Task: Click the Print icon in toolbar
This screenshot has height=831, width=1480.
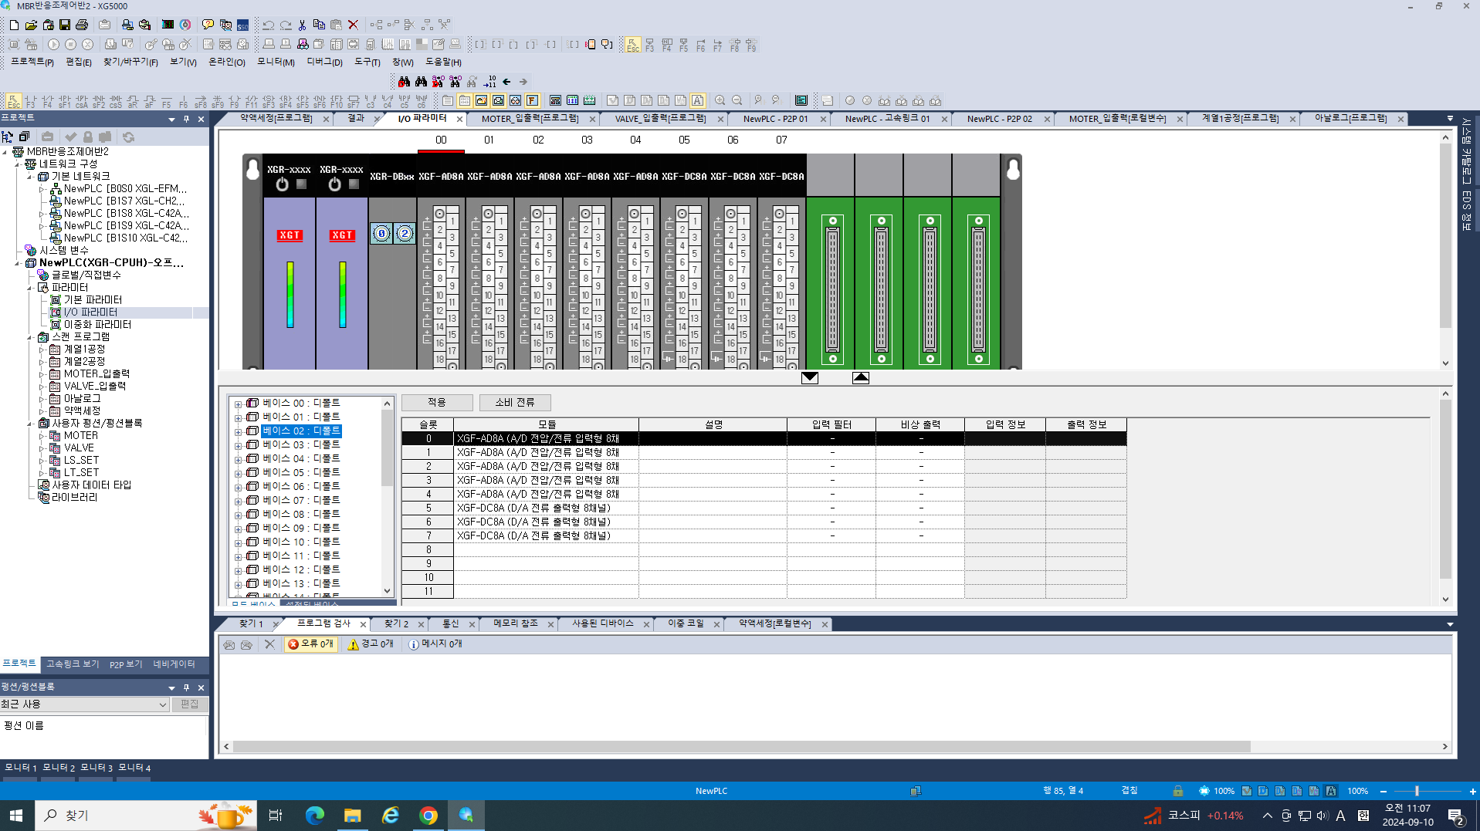Action: click(82, 25)
